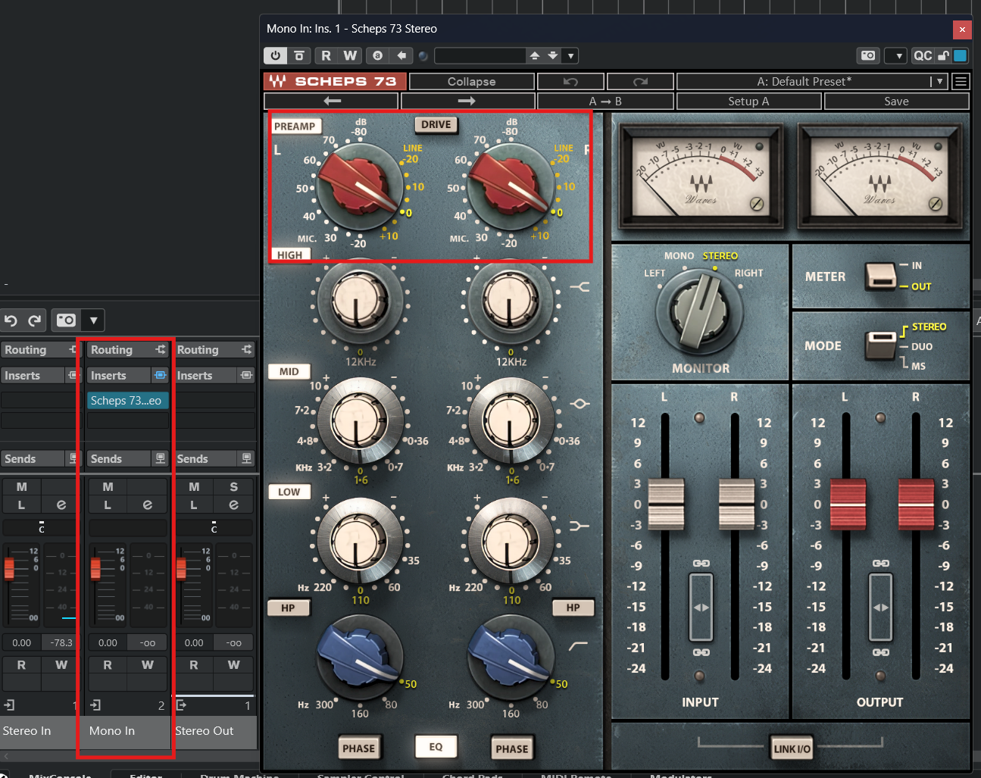Click the Save preset button
Image resolution: width=981 pixels, height=778 pixels.
(896, 101)
